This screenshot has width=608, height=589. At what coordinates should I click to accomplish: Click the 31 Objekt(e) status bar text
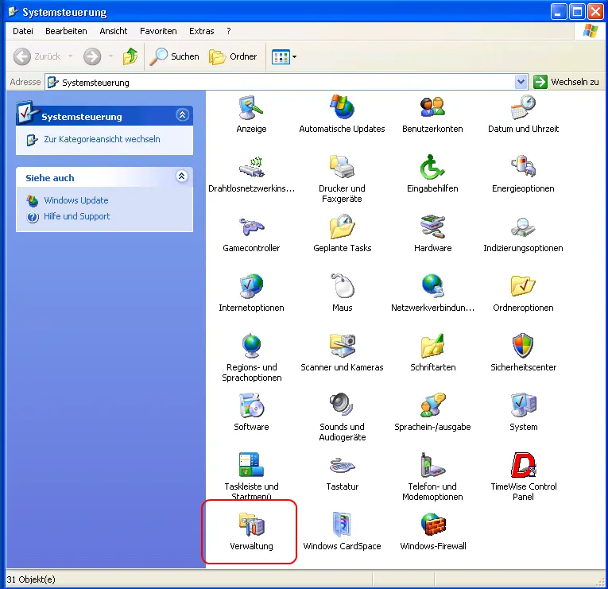pyautogui.click(x=31, y=579)
